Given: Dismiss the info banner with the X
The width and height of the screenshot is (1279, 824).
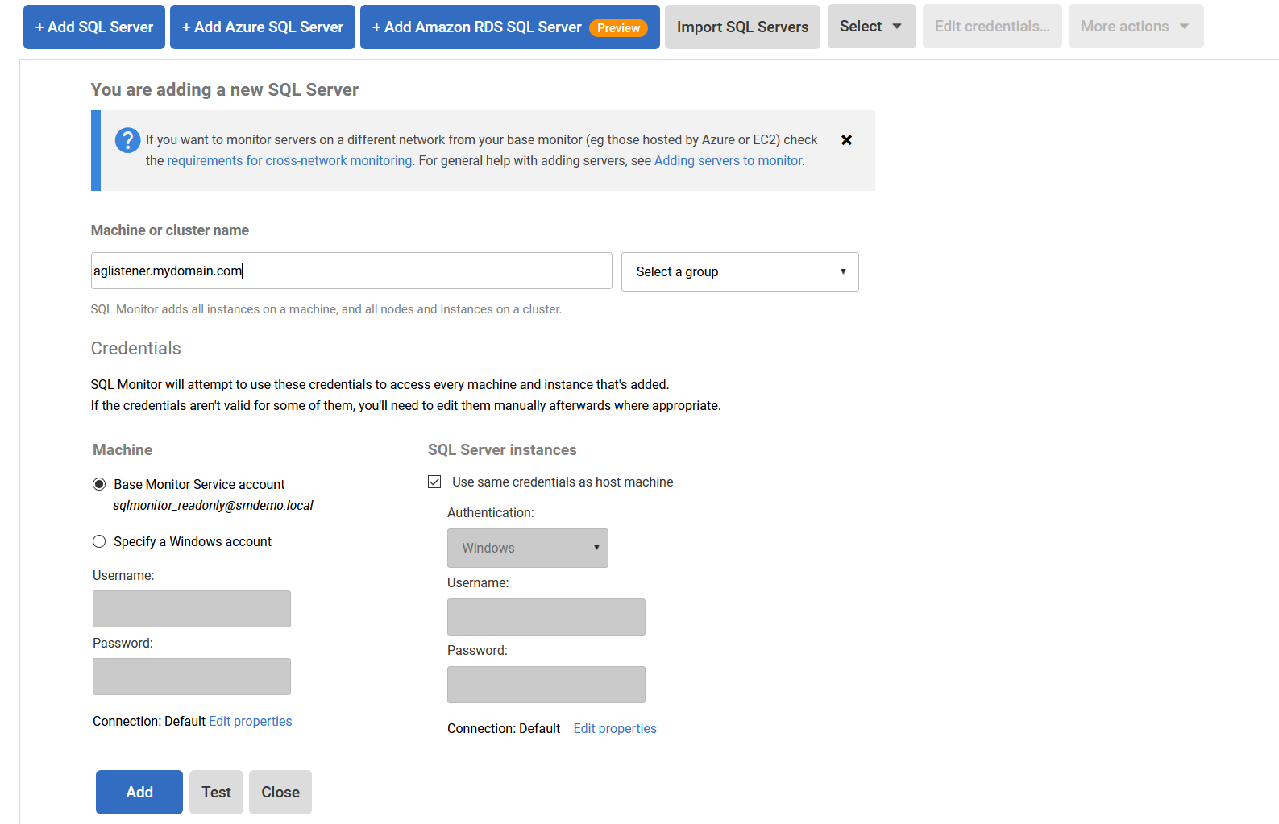Looking at the screenshot, I should [x=846, y=140].
